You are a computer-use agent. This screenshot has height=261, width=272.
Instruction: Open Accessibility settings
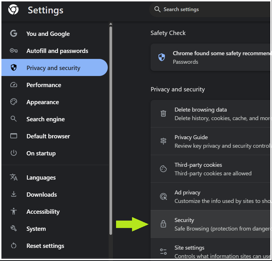coord(54,211)
